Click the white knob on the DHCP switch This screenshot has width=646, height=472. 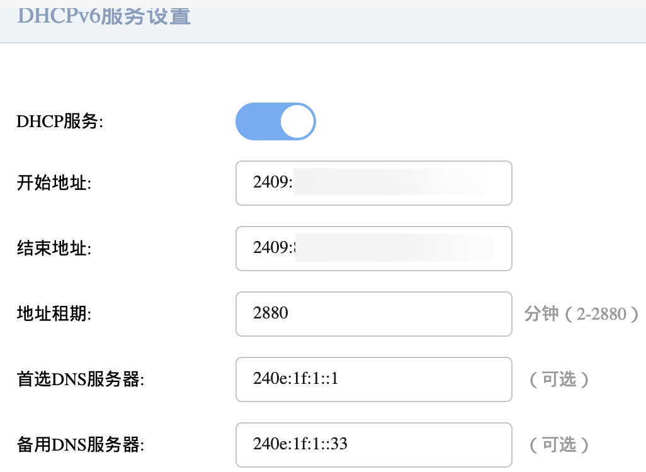[x=297, y=121]
